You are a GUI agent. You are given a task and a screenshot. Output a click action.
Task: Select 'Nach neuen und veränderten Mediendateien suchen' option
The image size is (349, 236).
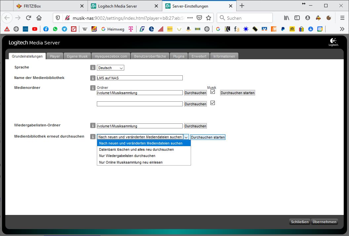(x=144, y=143)
